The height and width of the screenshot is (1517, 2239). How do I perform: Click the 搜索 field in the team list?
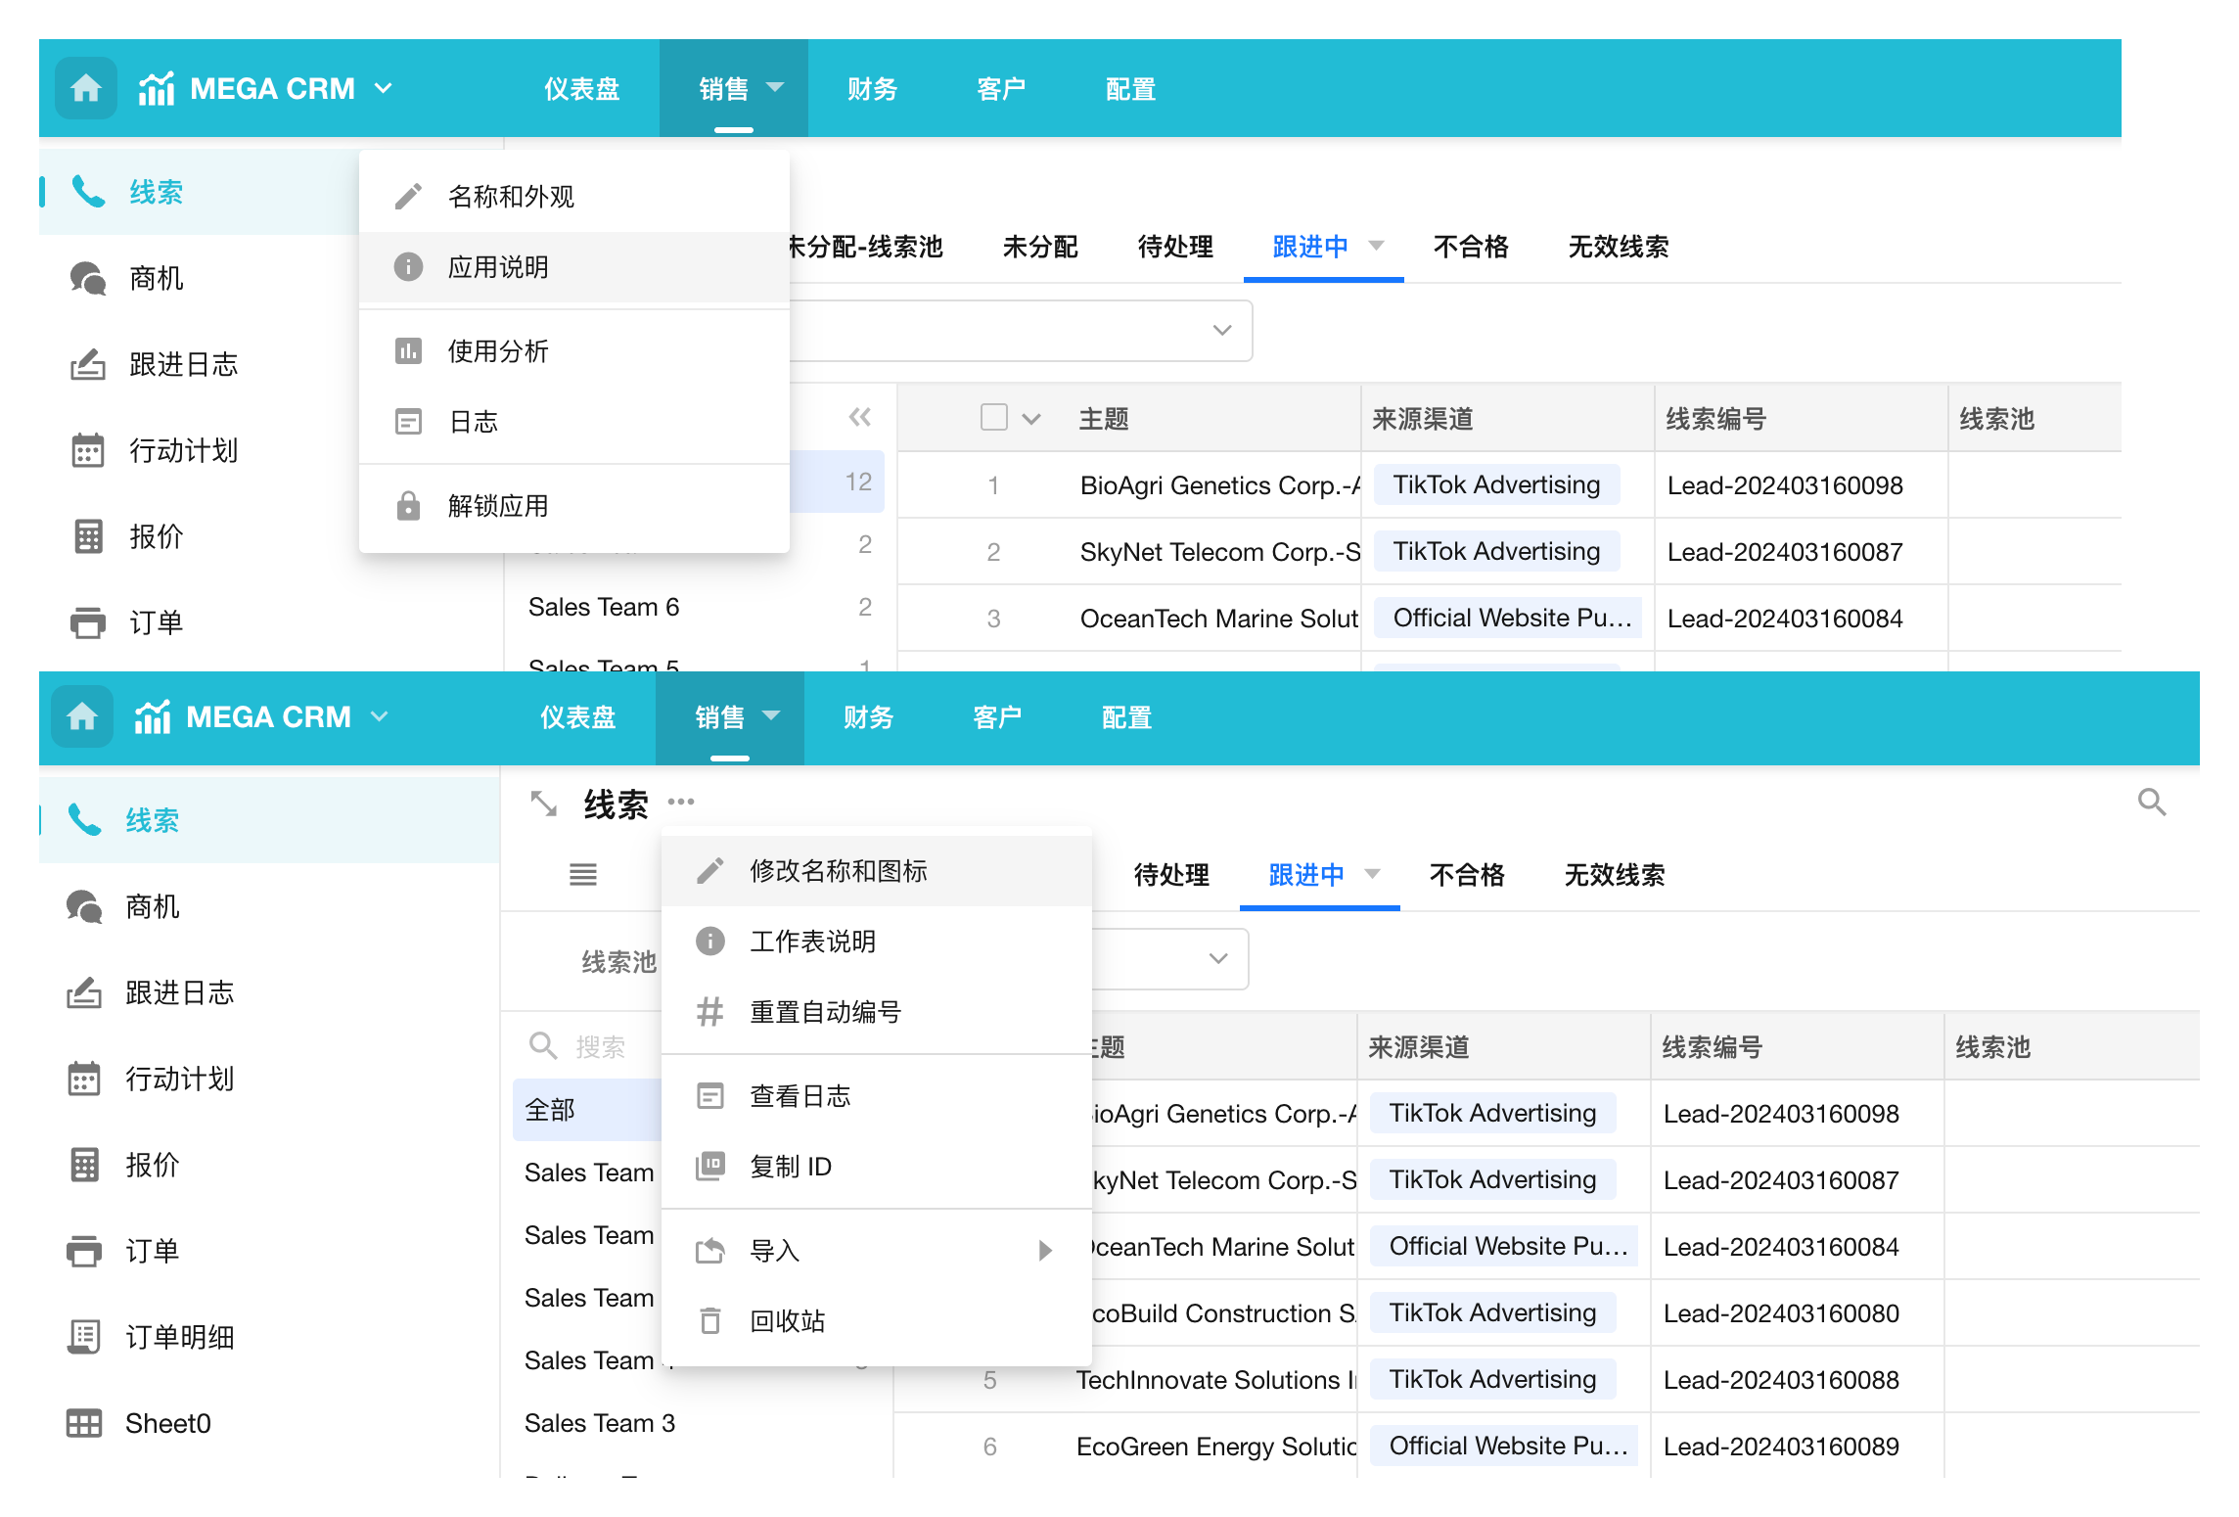599,1046
